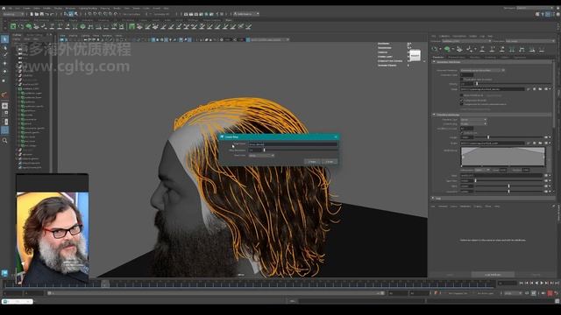This screenshot has width=561, height=315.
Task: Toggle checkbox directly below Mask field
Action: point(462,95)
